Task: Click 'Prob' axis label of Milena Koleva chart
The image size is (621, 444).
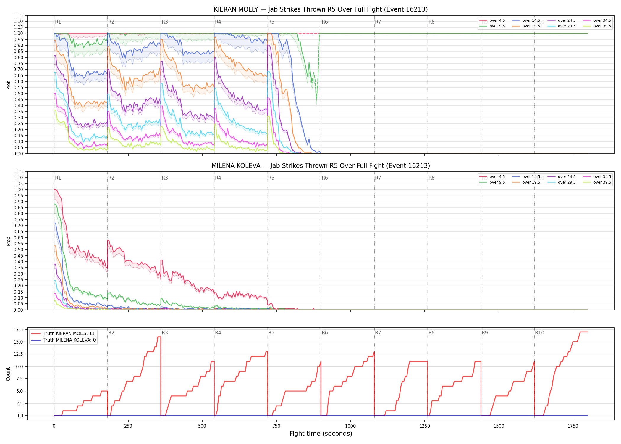Action: (x=9, y=241)
